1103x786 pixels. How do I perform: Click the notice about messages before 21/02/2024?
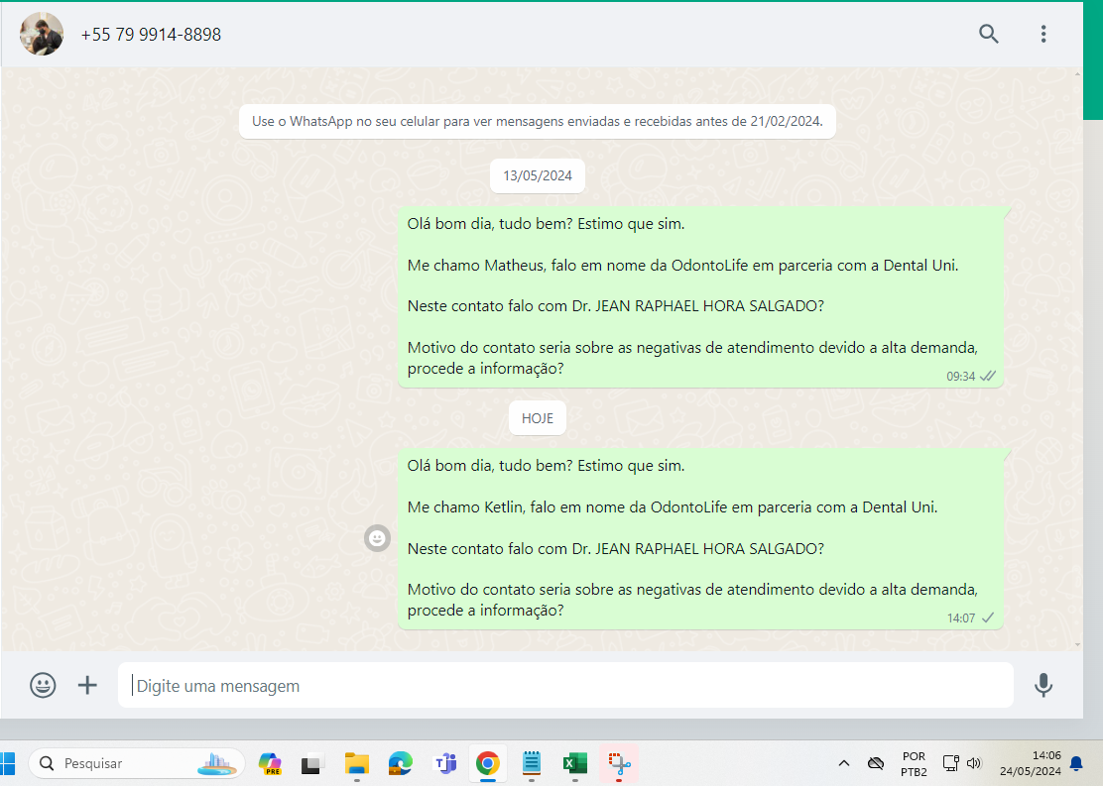pos(538,122)
